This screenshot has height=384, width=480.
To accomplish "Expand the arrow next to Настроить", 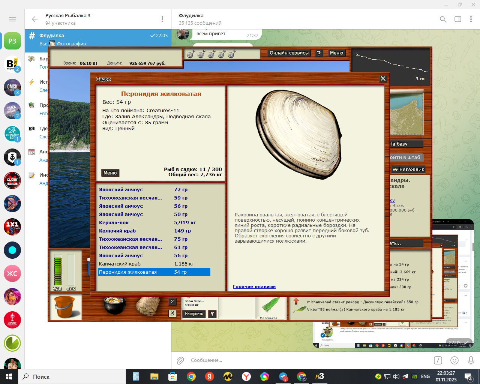I will coord(212,314).
